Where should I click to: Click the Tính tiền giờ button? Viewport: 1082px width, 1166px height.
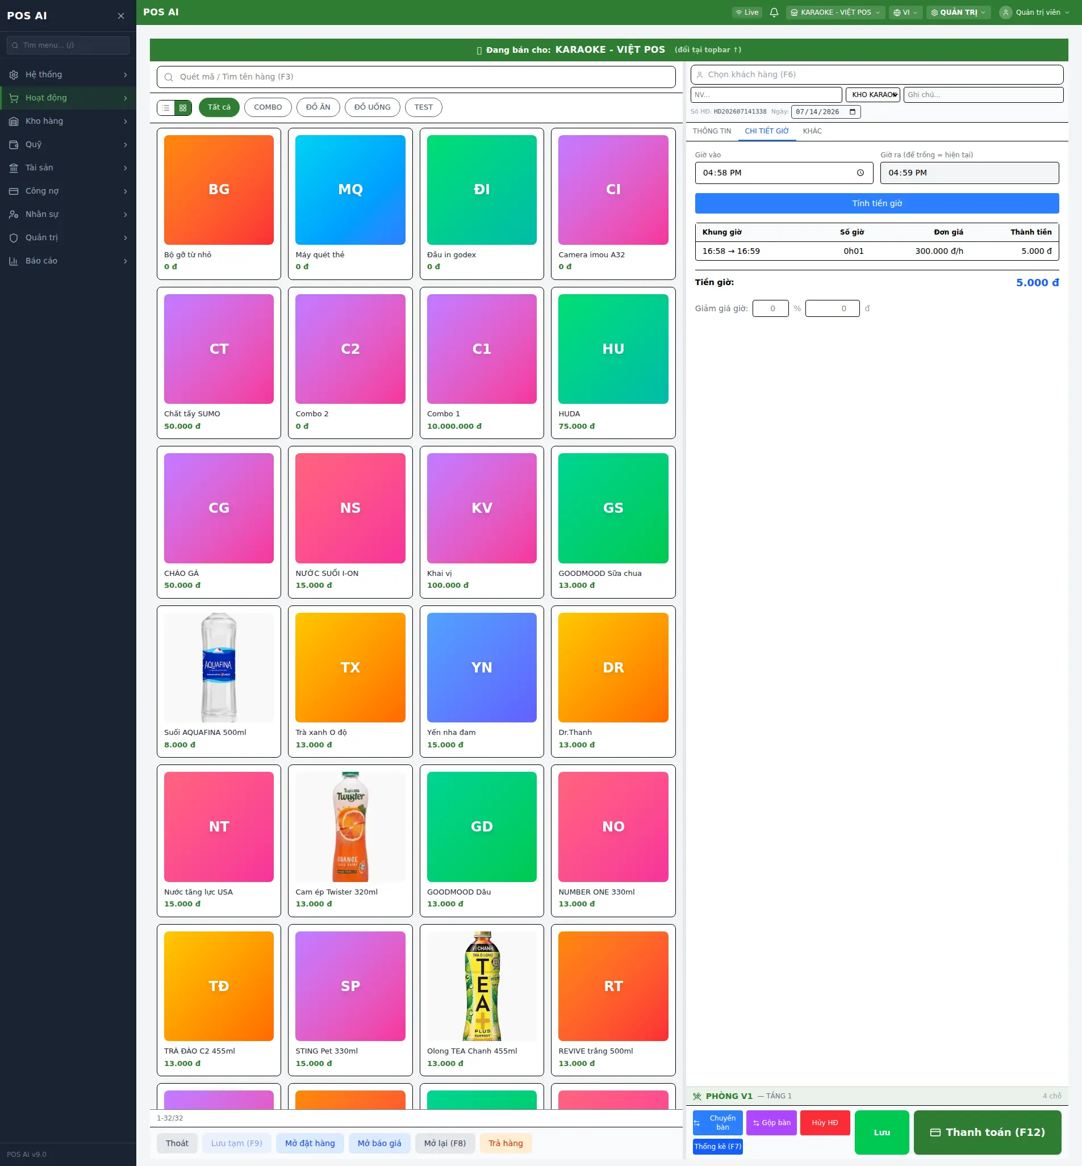[876, 203]
